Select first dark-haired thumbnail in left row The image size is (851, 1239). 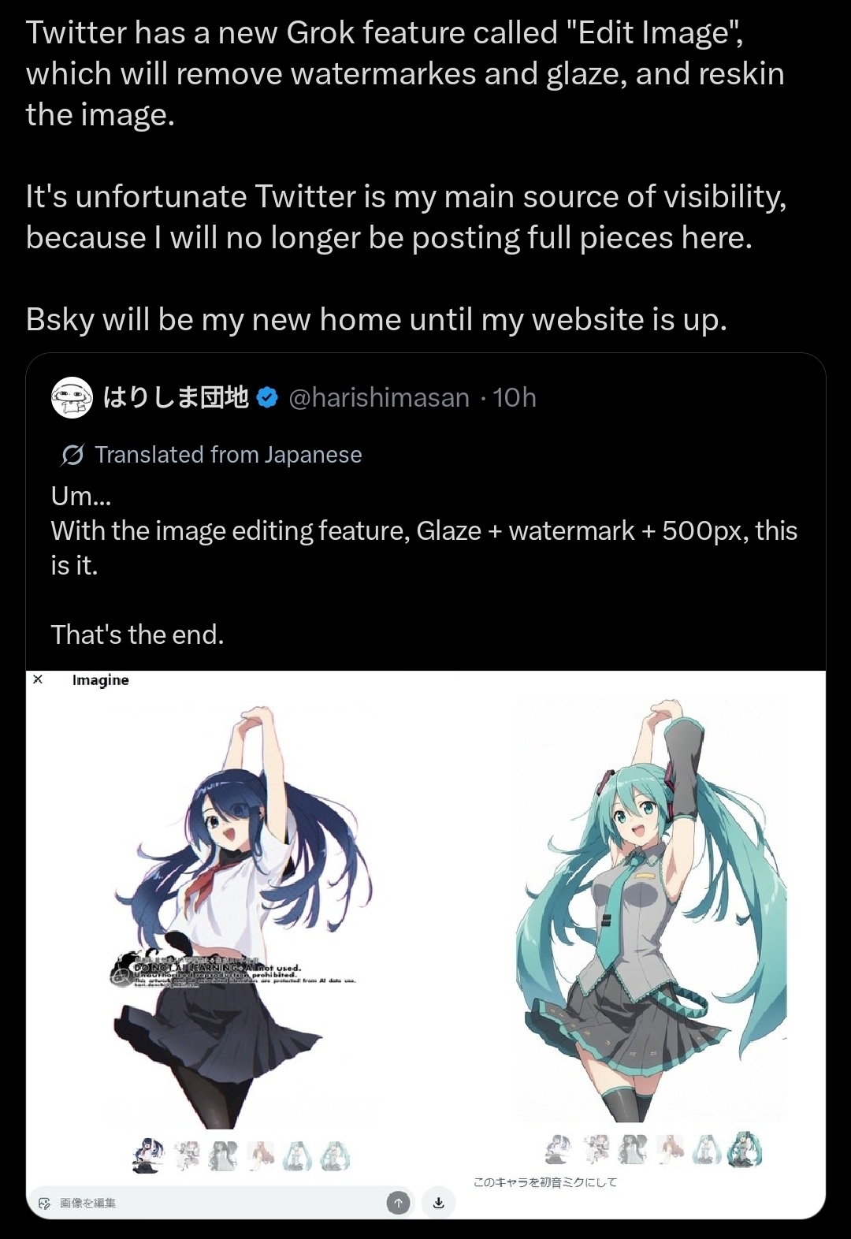coord(148,1155)
